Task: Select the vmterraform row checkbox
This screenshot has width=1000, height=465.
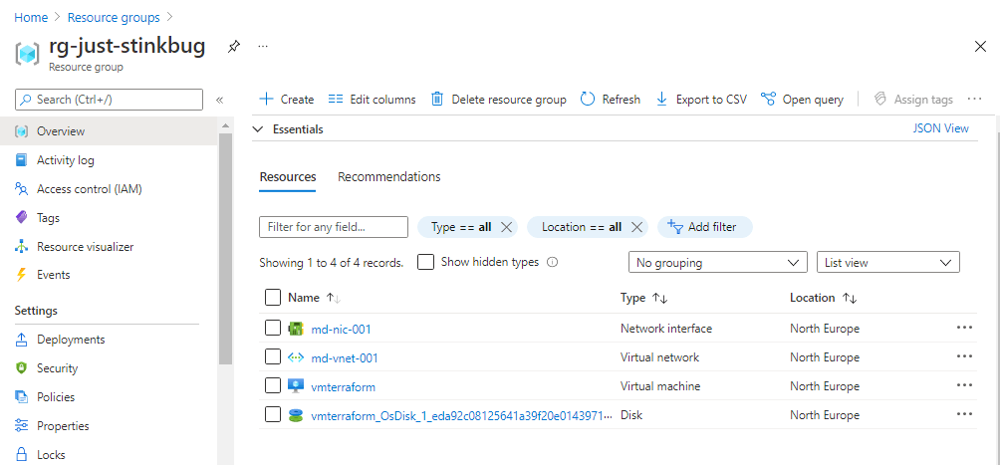Action: tap(273, 386)
